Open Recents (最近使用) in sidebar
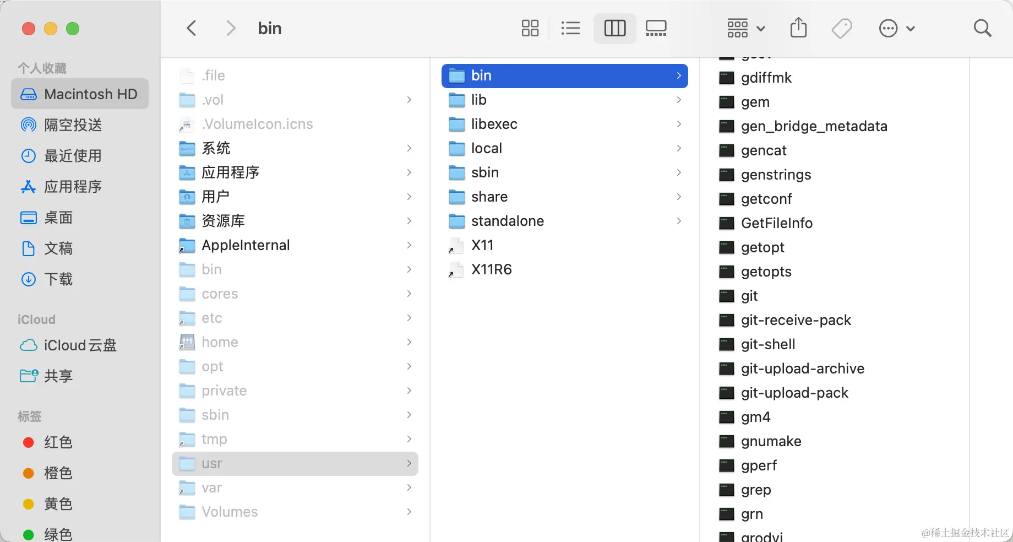This screenshot has width=1013, height=542. tap(80, 156)
